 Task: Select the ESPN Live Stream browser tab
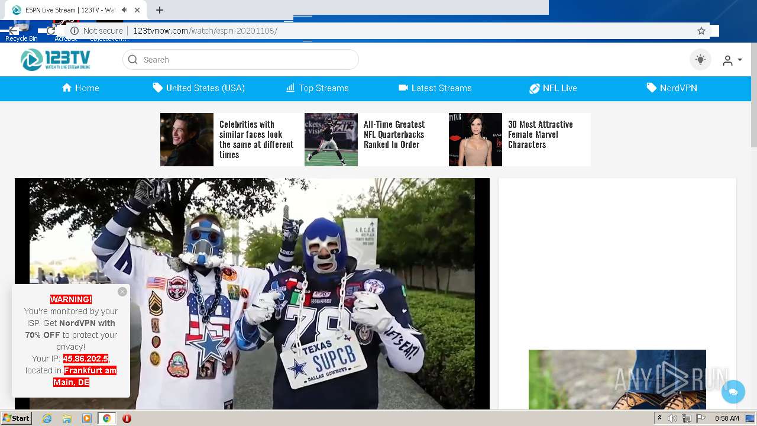76,10
